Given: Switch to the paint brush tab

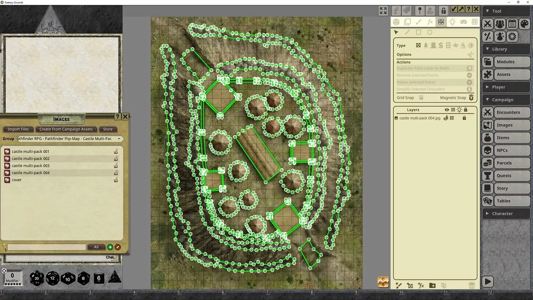Looking at the screenshot, I should tap(419, 22).
